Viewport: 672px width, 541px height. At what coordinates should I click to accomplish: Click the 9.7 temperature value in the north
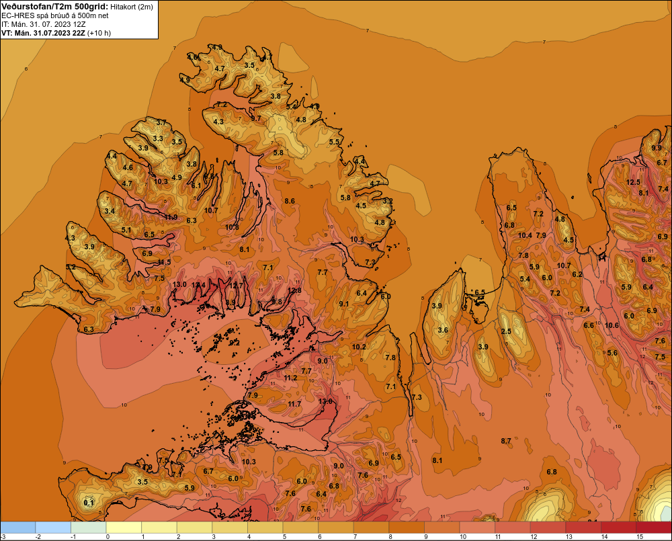(x=256, y=118)
